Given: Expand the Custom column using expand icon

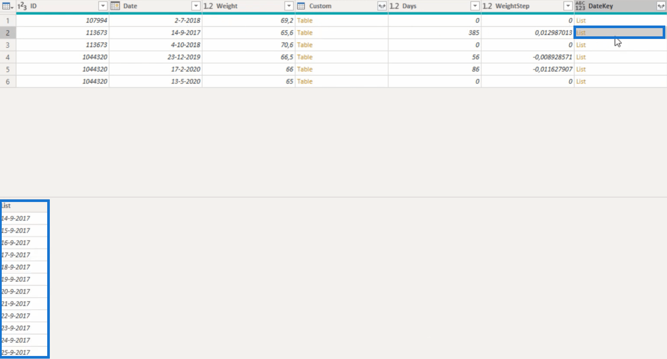Looking at the screenshot, I should click(x=382, y=6).
